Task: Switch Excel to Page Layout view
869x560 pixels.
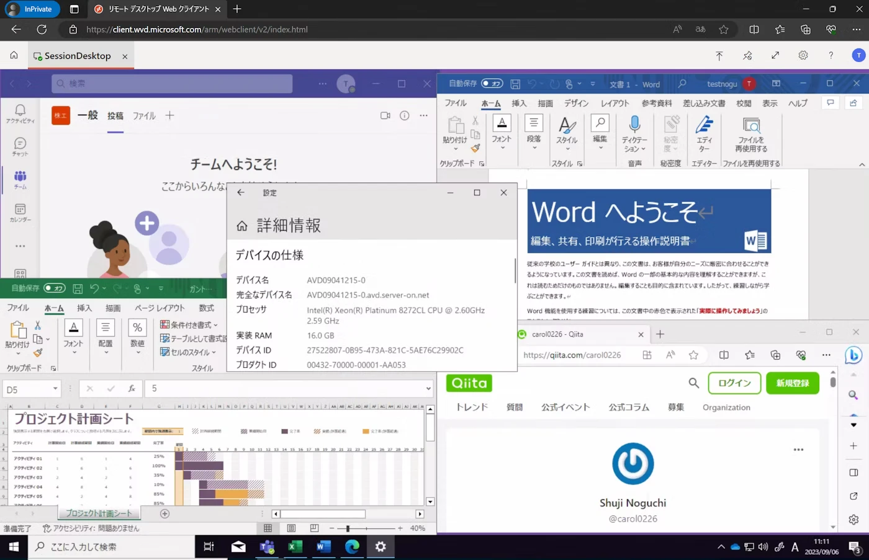Action: click(x=291, y=528)
